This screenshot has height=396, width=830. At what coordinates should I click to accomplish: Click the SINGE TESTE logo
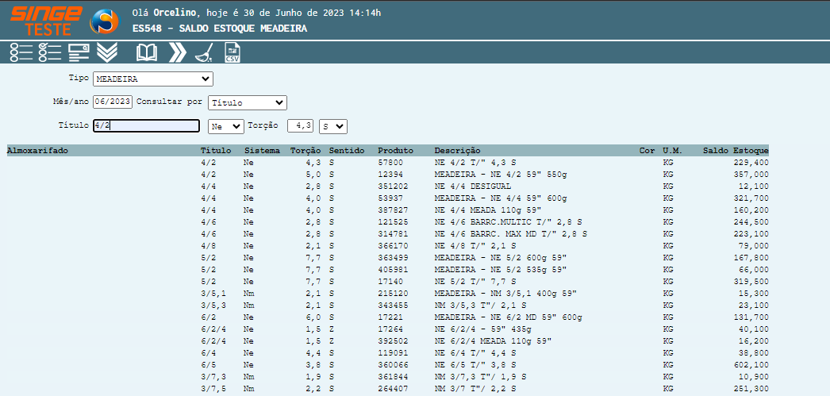(x=46, y=20)
